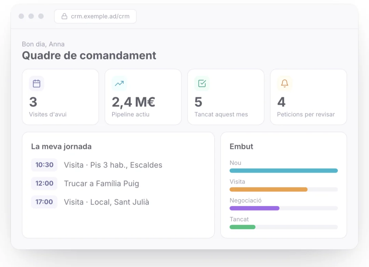369x267 pixels.
Task: Open the 12:00 time badge
Action: point(44,183)
